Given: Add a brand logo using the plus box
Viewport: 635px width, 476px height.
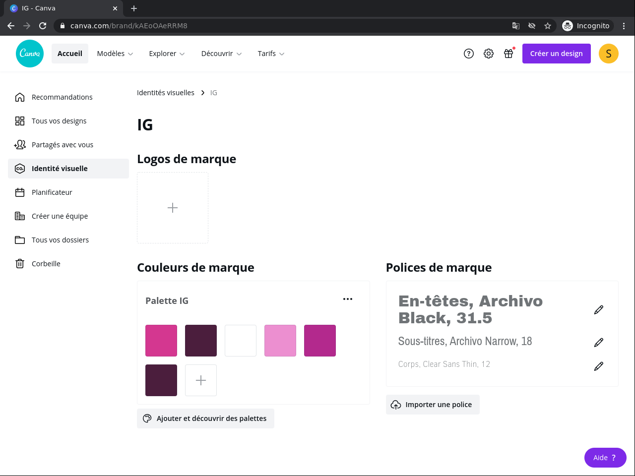Looking at the screenshot, I should tap(173, 208).
